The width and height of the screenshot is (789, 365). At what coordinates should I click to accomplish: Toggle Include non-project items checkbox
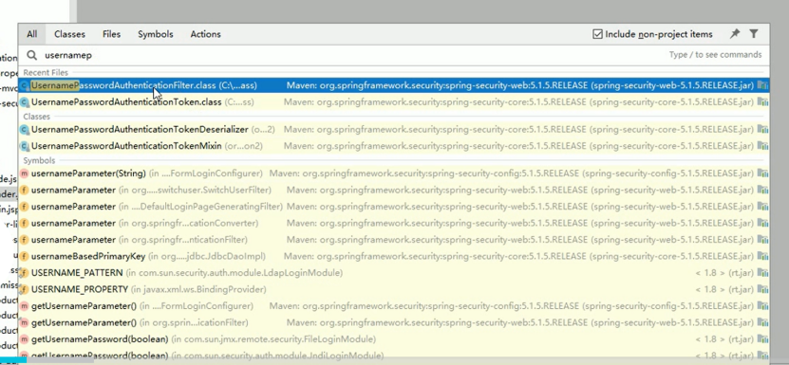(598, 34)
